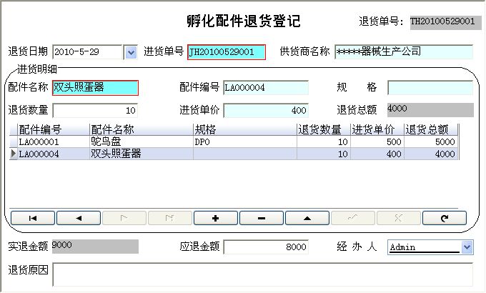The image size is (486, 293).
Task: Select grid cell 双头照蛋器 in table
Action: (x=141, y=154)
